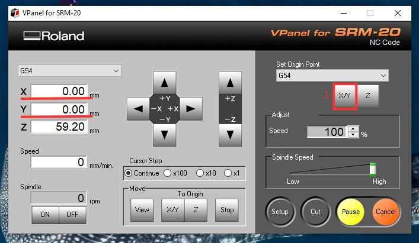
Task: Turn spindle ON
Action: coord(45,215)
